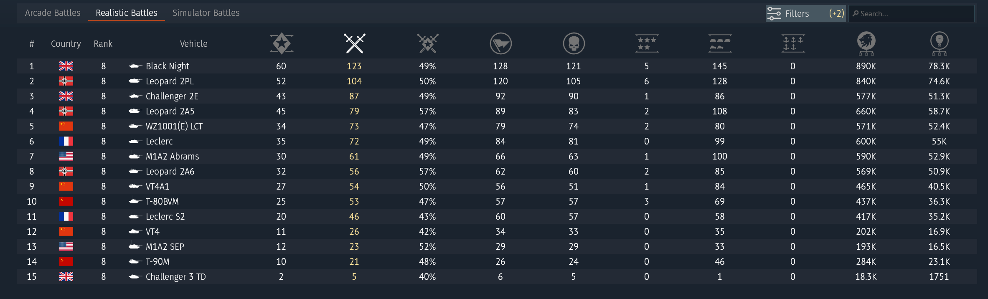The height and width of the screenshot is (299, 988).
Task: Select the Leopard 2PL vehicle row
Action: pos(170,81)
